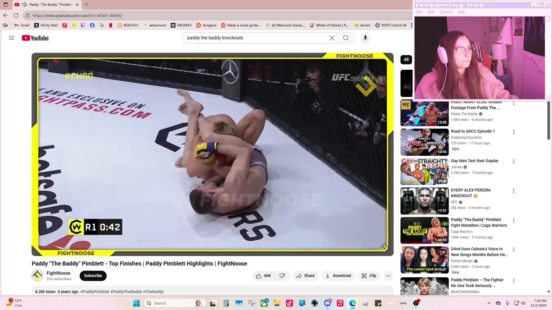Create a Clip of the video

point(369,276)
